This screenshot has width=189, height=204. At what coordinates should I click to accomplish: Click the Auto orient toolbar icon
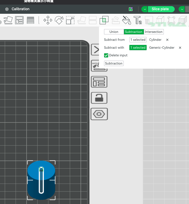[x=8, y=20]
